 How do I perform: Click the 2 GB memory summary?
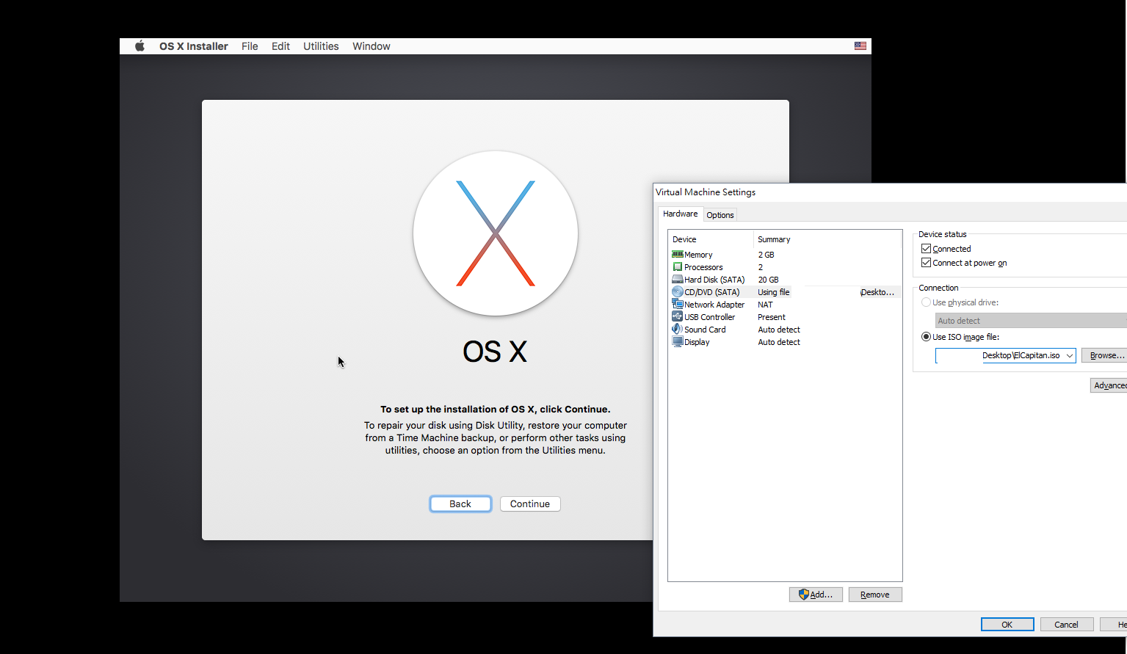(x=766, y=255)
